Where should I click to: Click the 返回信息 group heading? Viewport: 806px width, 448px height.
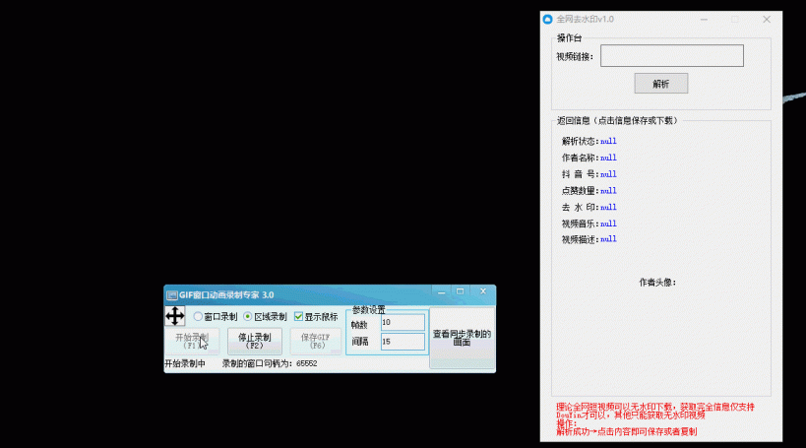617,121
